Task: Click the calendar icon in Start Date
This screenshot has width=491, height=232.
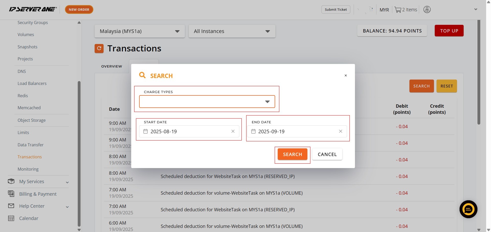Action: 146,131
